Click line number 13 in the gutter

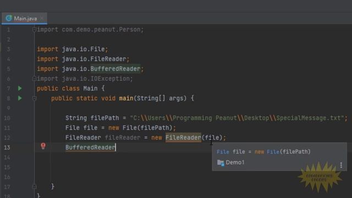tap(7, 147)
